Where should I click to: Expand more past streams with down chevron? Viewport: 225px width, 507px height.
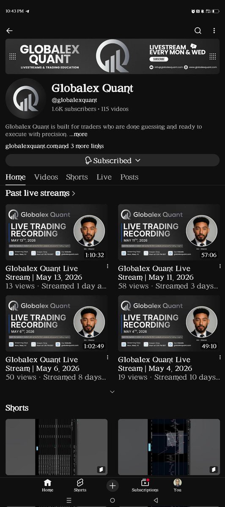(x=112, y=392)
